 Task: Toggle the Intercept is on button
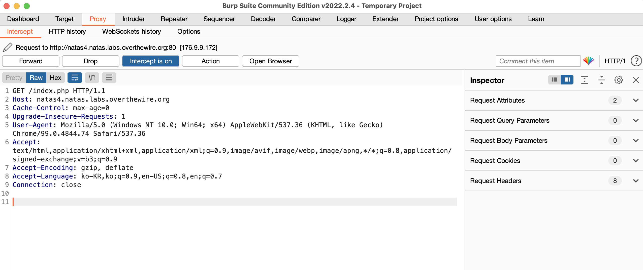point(151,61)
